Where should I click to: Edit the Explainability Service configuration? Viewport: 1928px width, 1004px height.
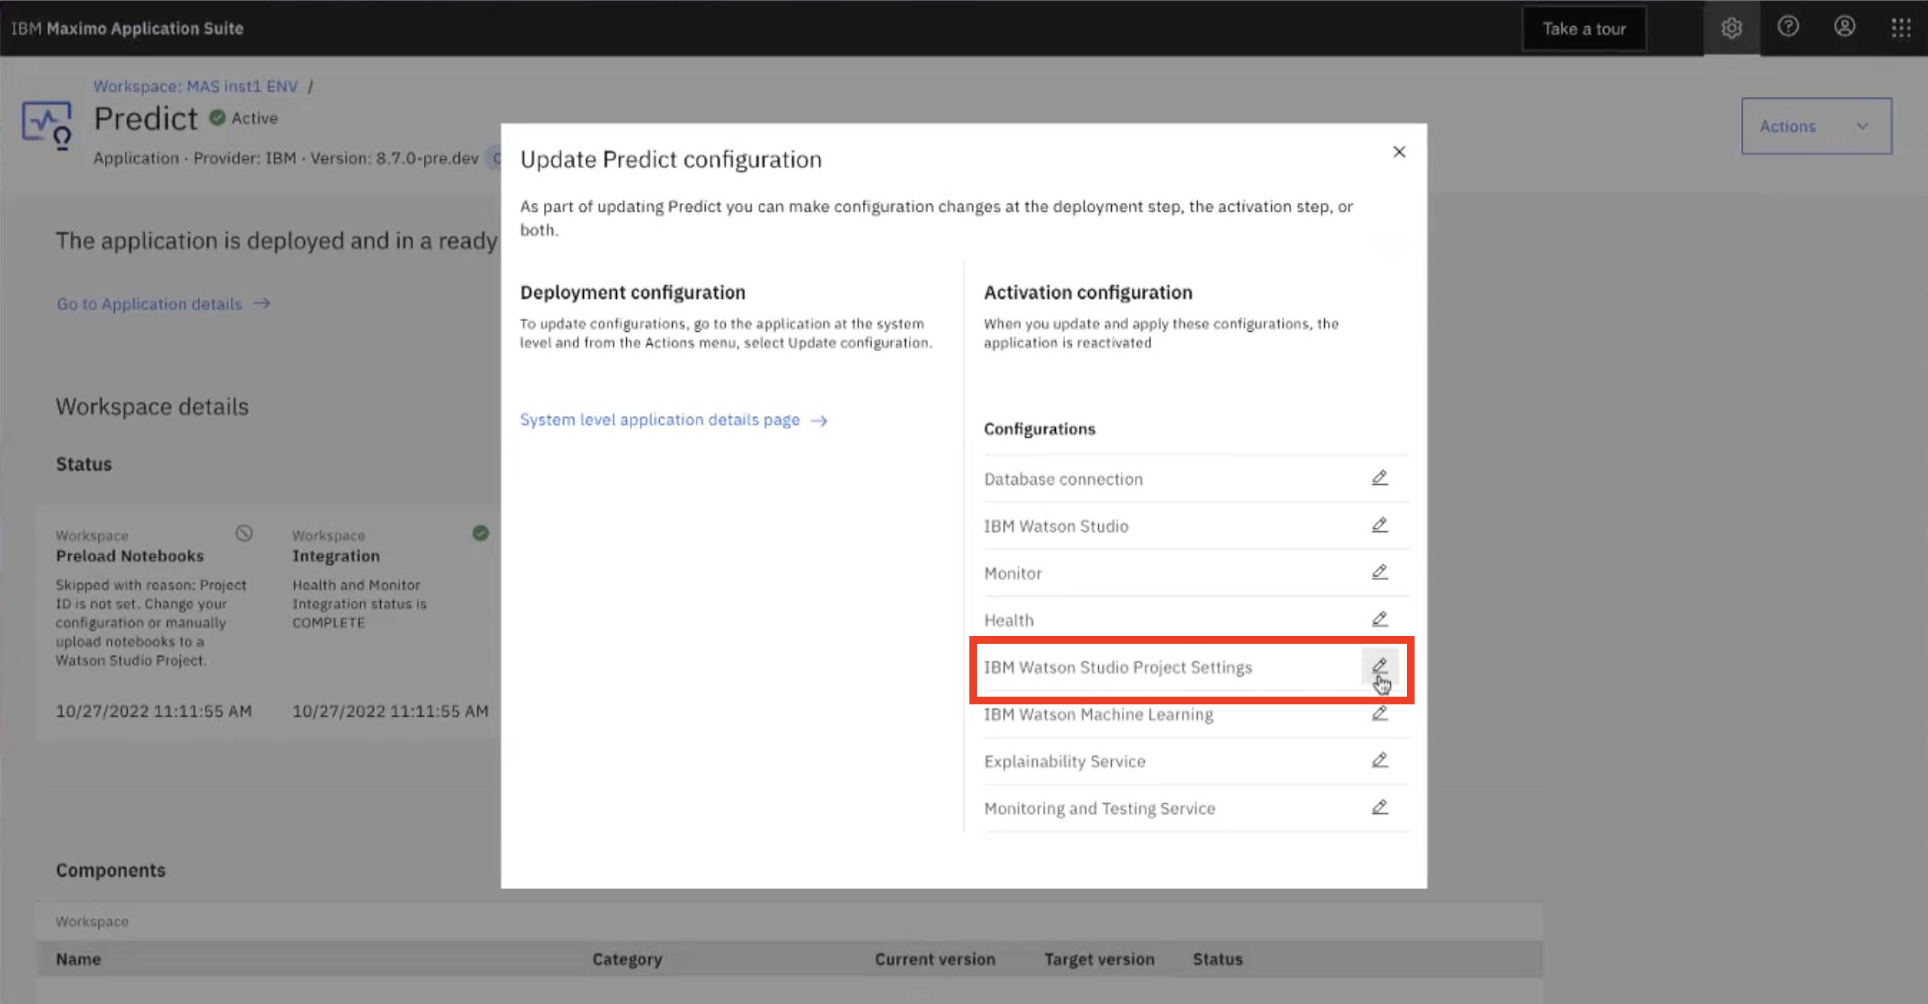point(1379,760)
